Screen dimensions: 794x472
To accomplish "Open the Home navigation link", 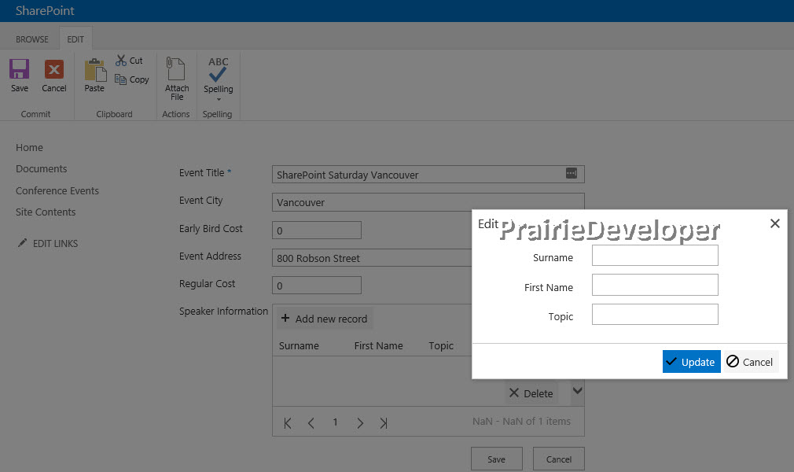I will (x=29, y=148).
